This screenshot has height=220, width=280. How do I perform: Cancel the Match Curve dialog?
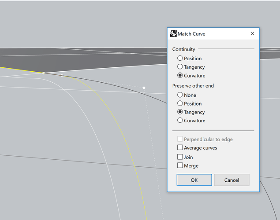click(x=232, y=180)
